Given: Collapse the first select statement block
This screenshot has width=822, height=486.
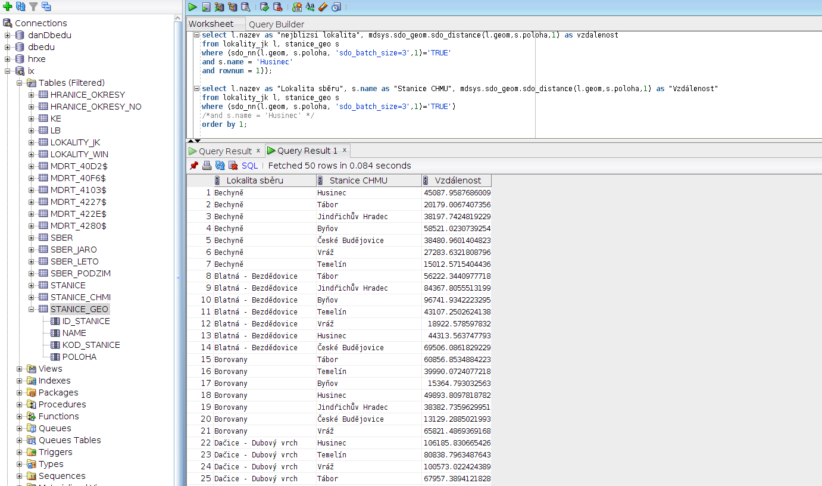Looking at the screenshot, I should (x=197, y=35).
